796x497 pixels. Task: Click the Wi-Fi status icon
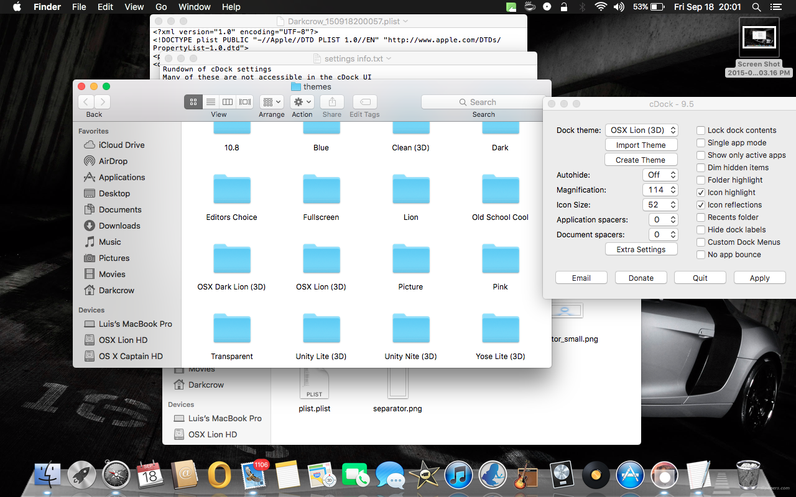[600, 7]
